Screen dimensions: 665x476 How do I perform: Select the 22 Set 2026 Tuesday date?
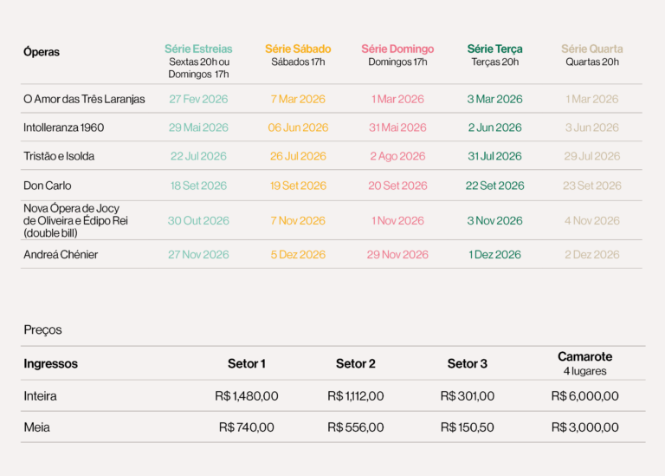tap(494, 186)
